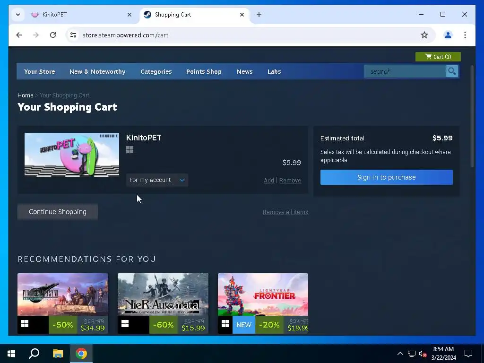
Task: Expand the For my account dropdown
Action: click(157, 180)
